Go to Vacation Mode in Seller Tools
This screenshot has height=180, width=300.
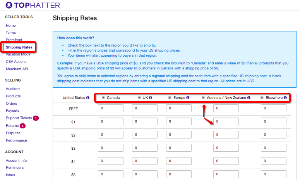[x=18, y=54]
